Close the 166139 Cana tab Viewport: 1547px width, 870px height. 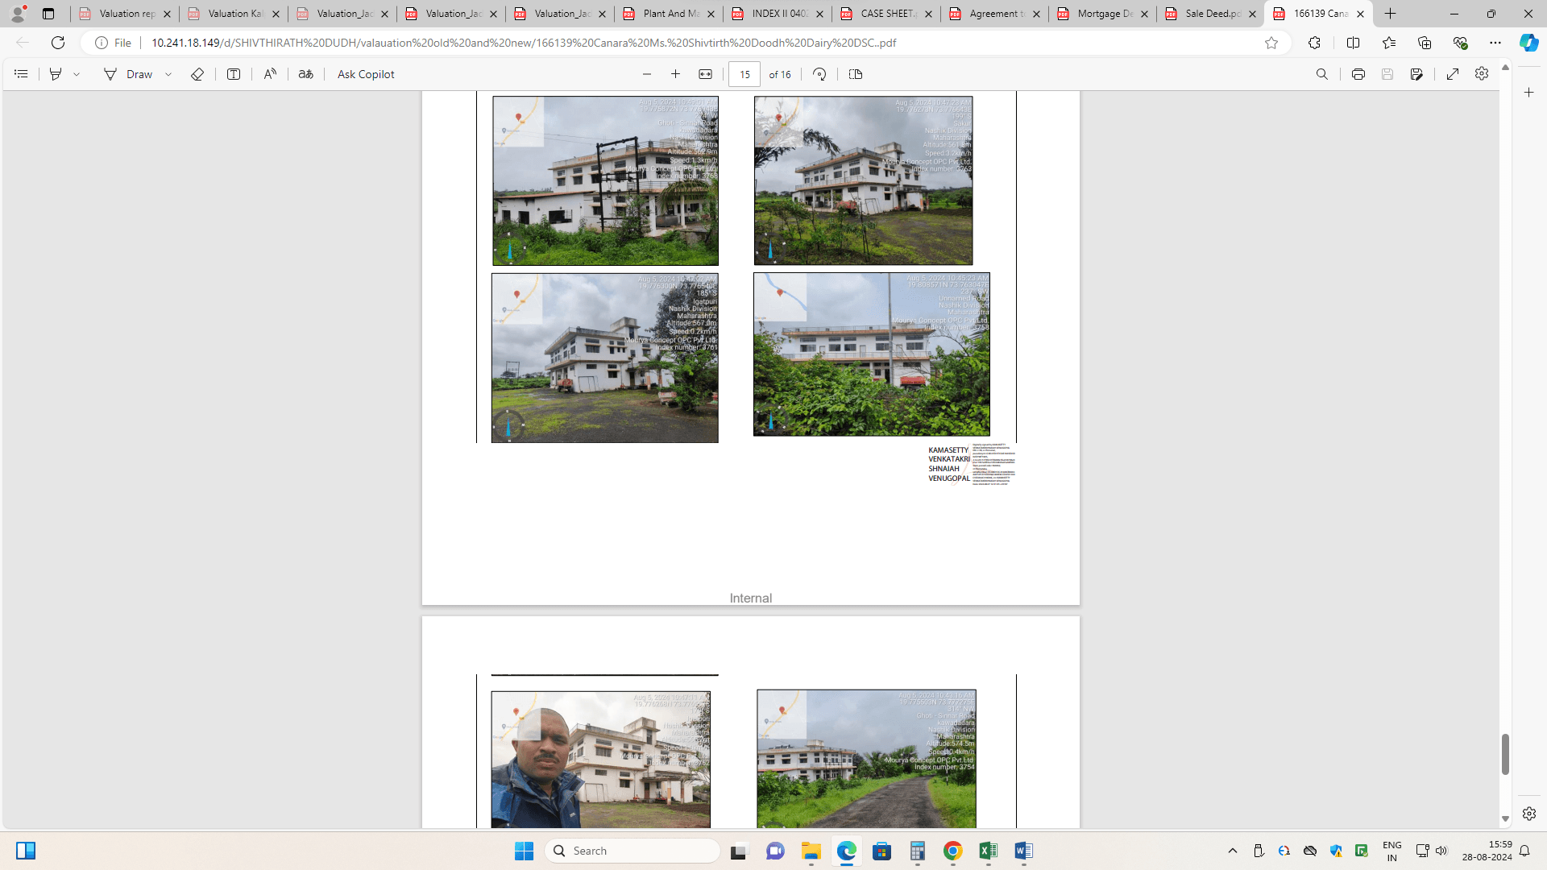pos(1361,14)
